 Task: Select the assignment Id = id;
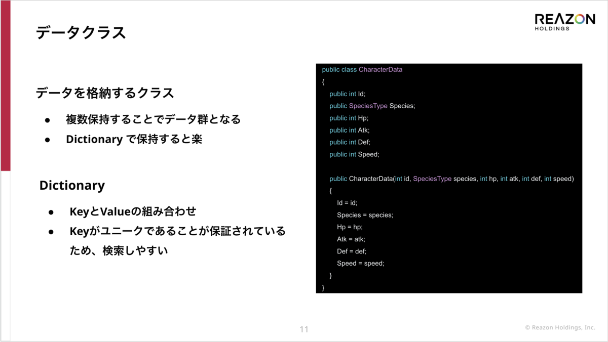tap(347, 203)
